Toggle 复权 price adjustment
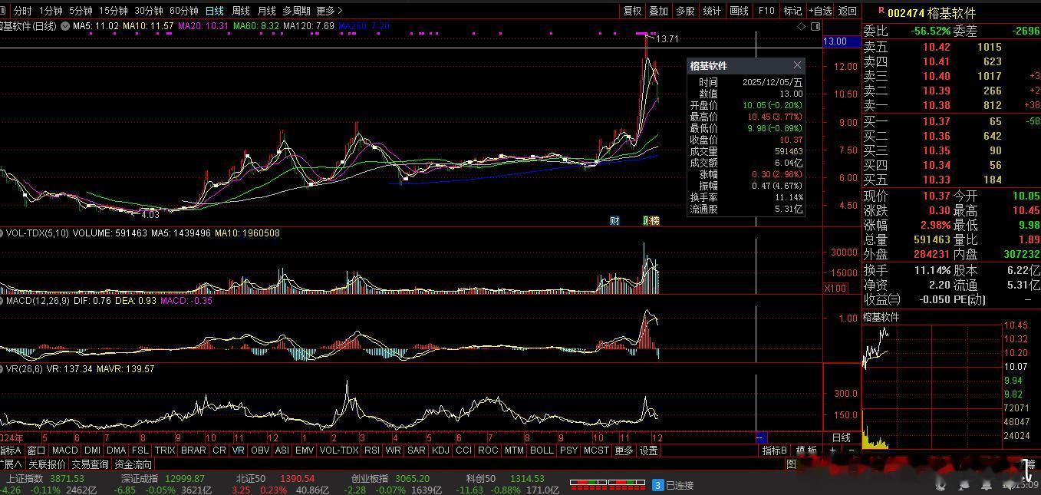The image size is (1041, 495). (x=632, y=11)
